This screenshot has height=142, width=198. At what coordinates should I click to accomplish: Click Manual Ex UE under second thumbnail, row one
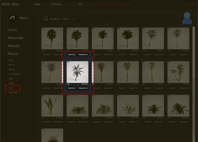(83, 55)
